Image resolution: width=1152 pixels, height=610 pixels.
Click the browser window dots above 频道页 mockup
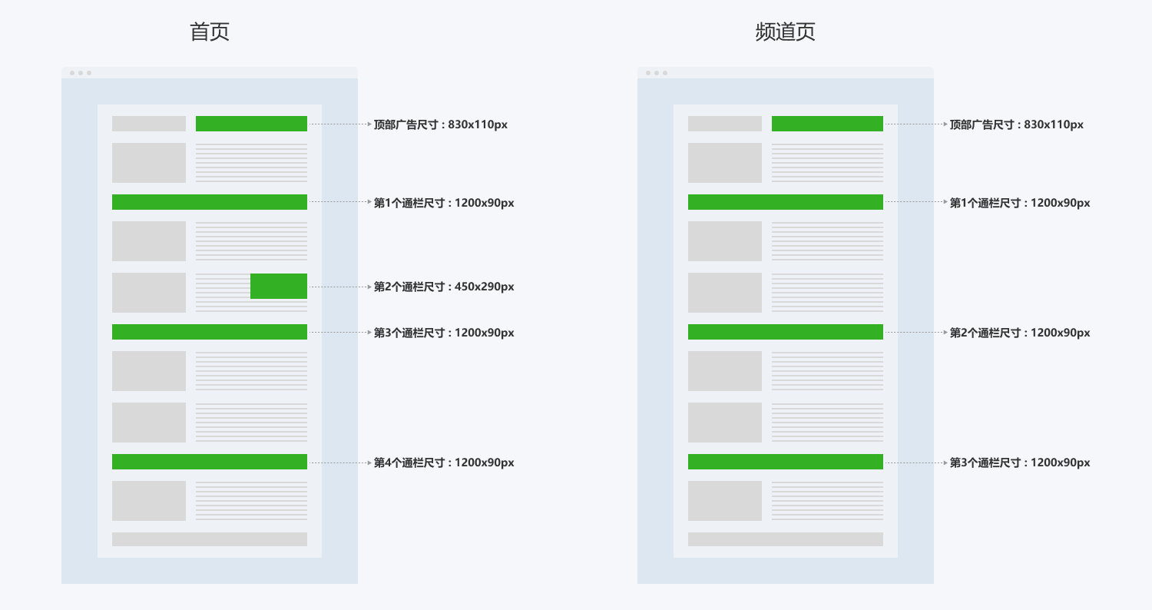tap(657, 73)
